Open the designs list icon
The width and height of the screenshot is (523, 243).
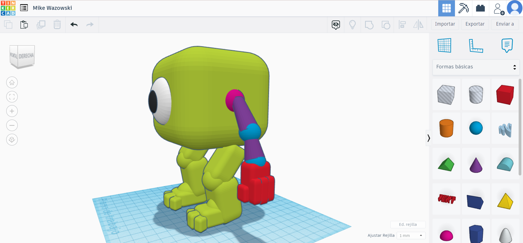pos(24,8)
